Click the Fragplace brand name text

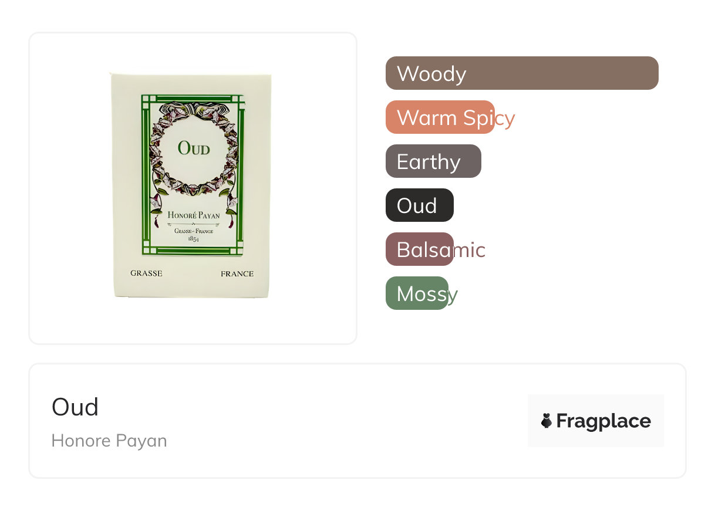[x=603, y=421]
